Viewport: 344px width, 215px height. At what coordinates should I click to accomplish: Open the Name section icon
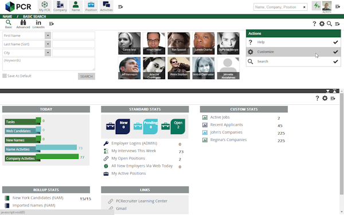[76, 6]
